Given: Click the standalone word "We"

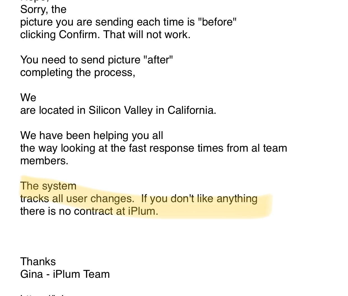Looking at the screenshot, I should [28, 98].
